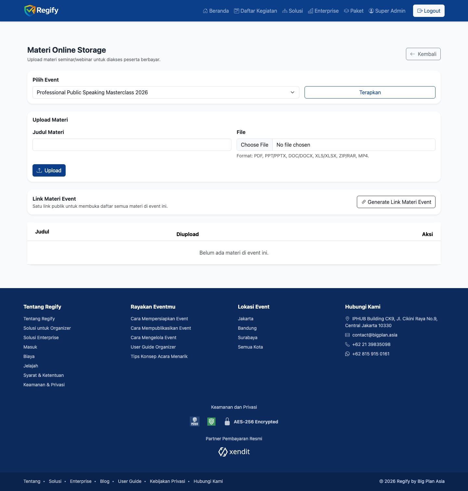Click the Beranda home icon

click(205, 11)
